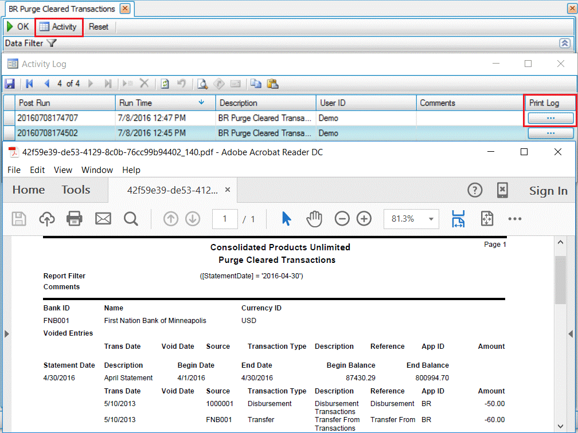Toggle Run Time column sort arrow

pos(201,103)
